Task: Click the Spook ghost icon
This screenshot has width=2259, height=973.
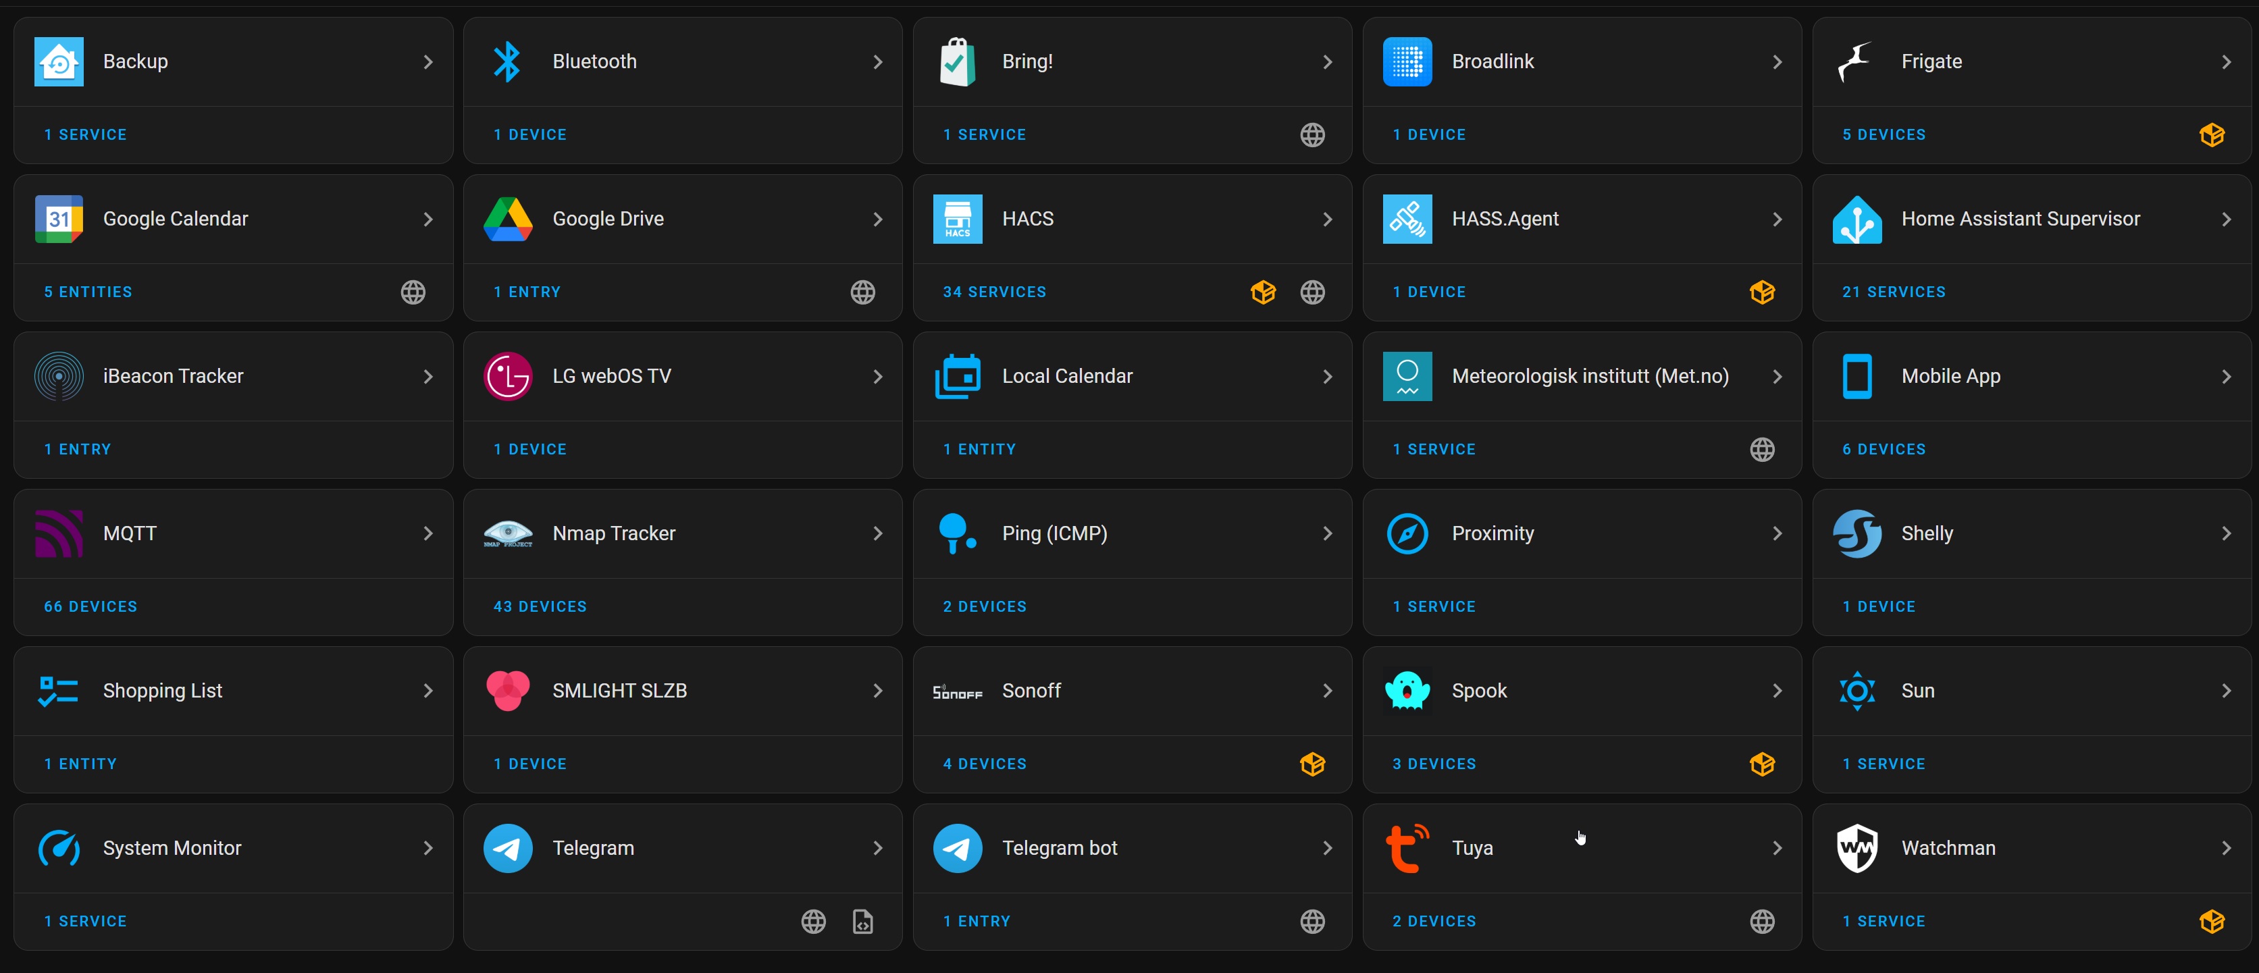Action: click(1407, 691)
